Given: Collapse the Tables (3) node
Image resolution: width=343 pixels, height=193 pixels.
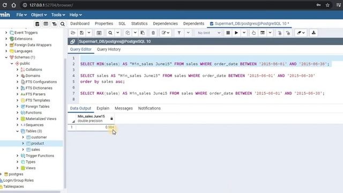Looking at the screenshot, I should (x=18, y=131).
